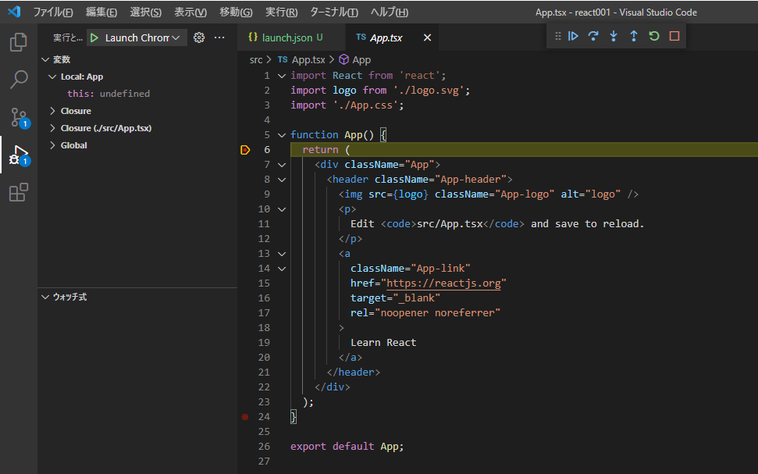Click the Step Out debug button
Viewport: 758px width, 474px height.
pyautogui.click(x=634, y=36)
